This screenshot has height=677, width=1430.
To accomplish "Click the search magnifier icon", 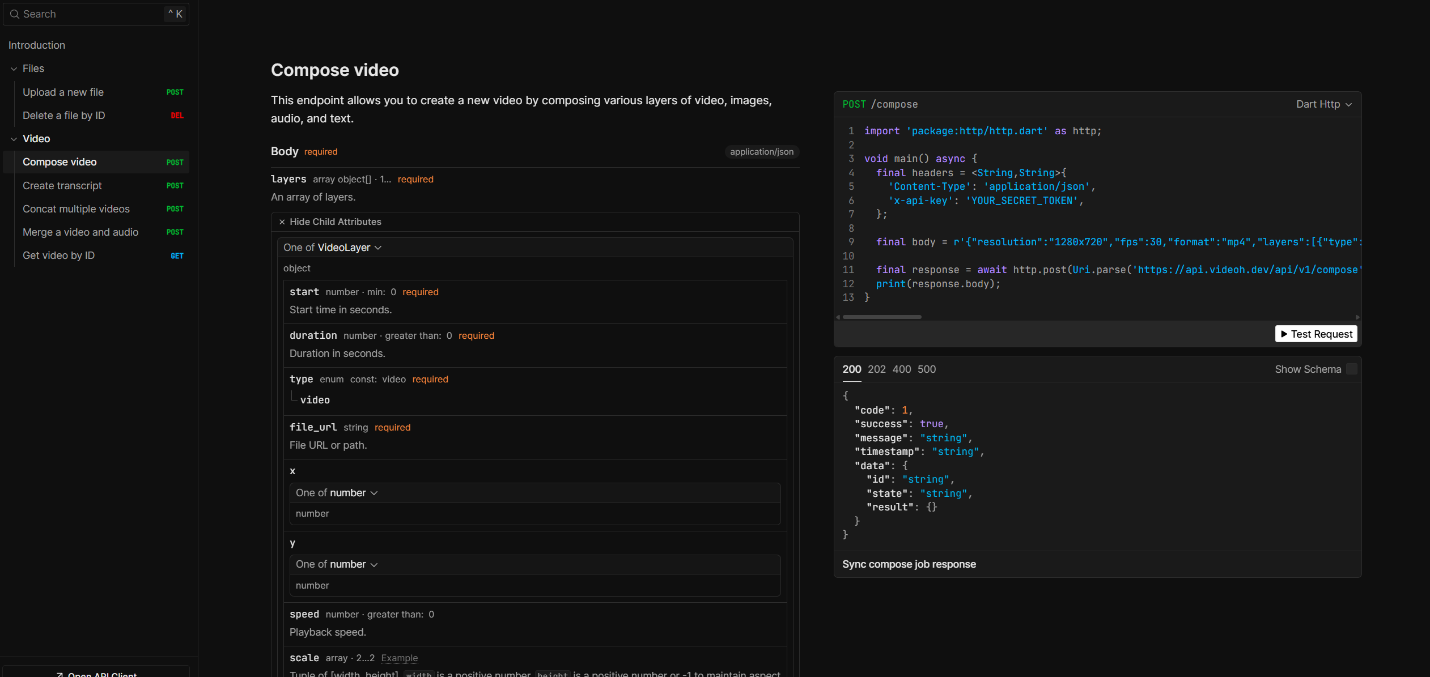I will coord(14,14).
